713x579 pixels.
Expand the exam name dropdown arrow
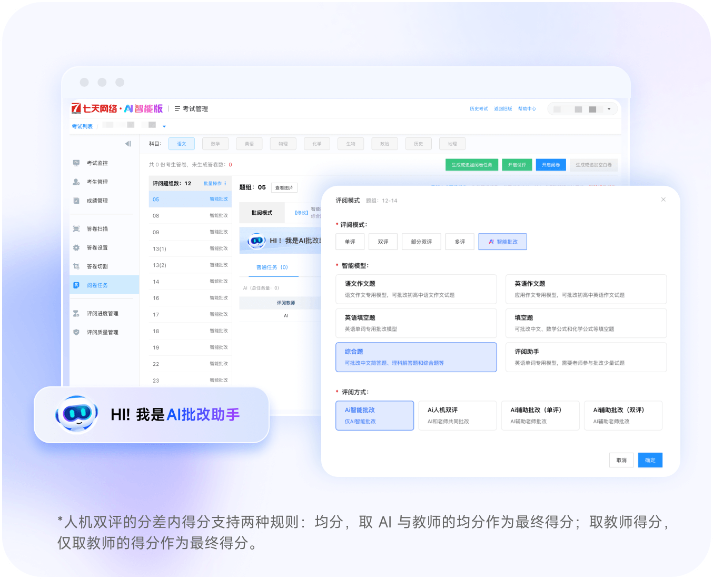coord(164,126)
